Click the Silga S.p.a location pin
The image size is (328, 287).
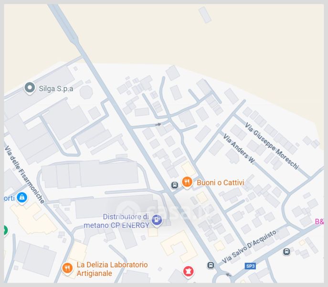click(30, 88)
